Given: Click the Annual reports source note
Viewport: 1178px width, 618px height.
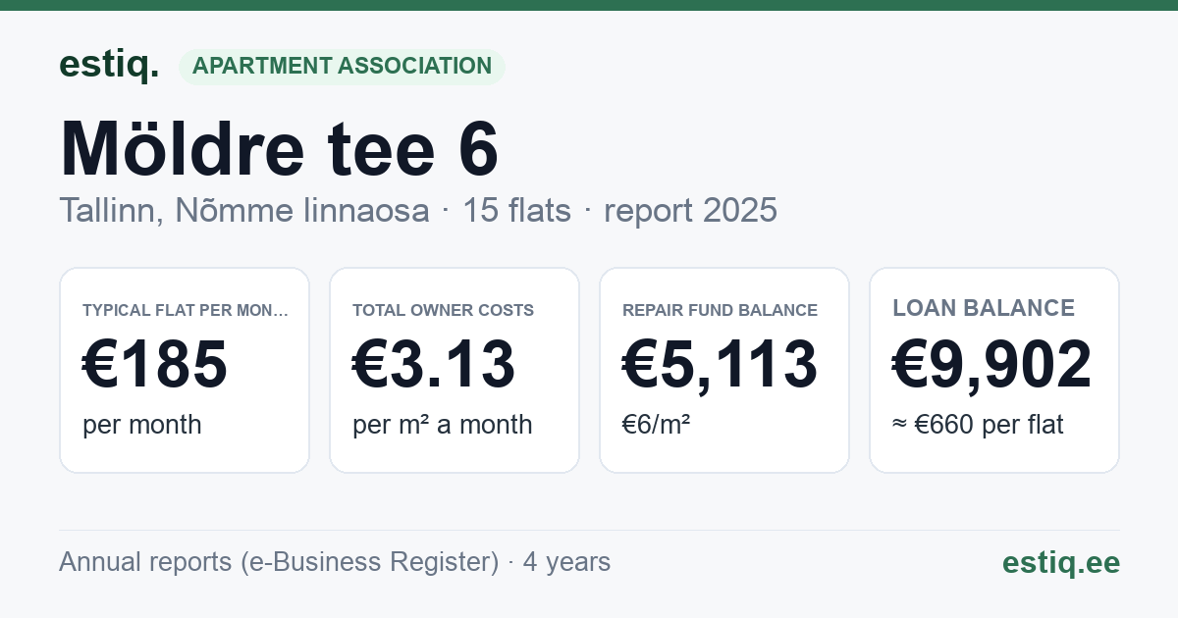Looking at the screenshot, I should (335, 562).
